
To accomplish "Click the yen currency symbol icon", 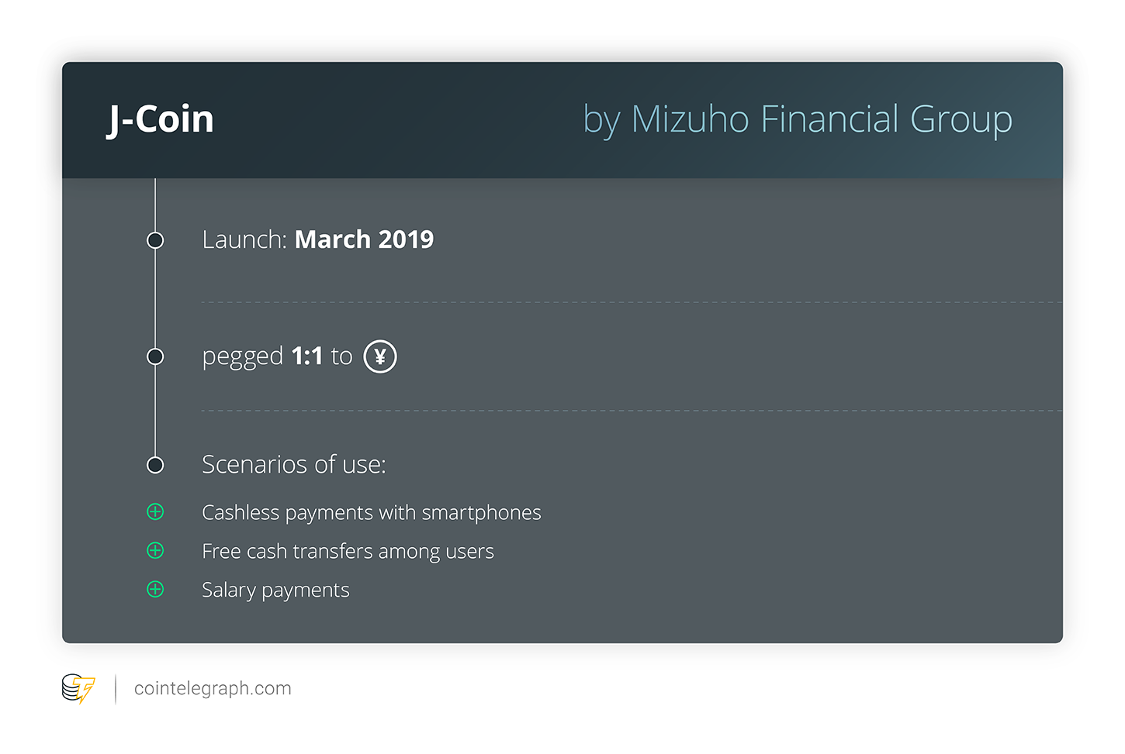I will coord(380,356).
